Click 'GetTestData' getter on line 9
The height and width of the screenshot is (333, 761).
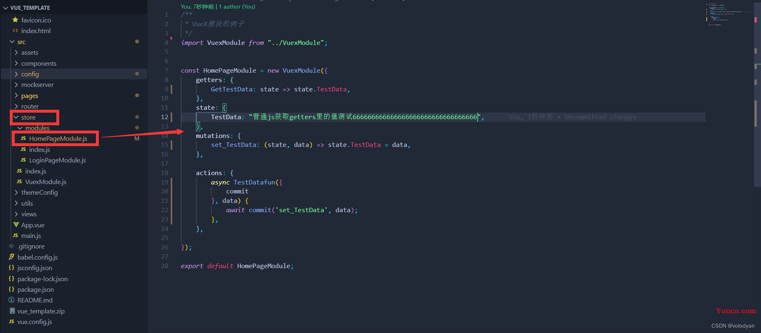coord(231,89)
